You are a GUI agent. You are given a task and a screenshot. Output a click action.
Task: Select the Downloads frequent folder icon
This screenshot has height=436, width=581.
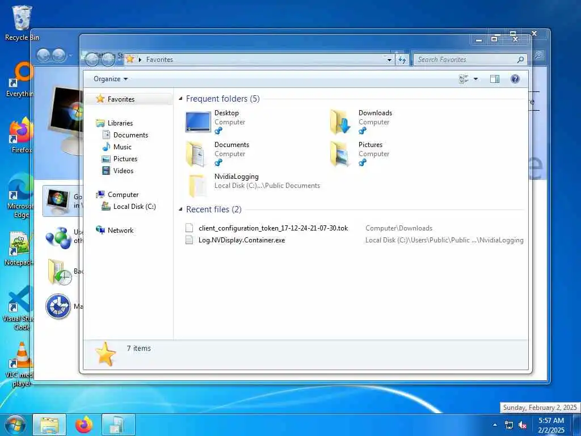[340, 121]
